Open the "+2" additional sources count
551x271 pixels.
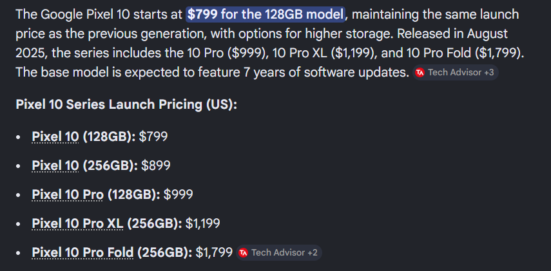point(313,253)
